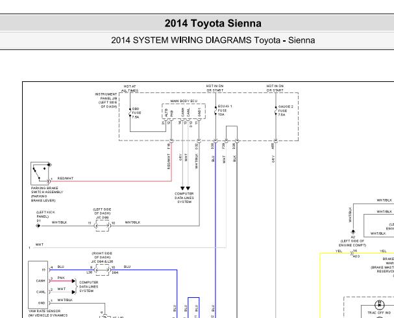Click the OBD fuse symbol
Screen dimensions: 394x318
(x=130, y=113)
